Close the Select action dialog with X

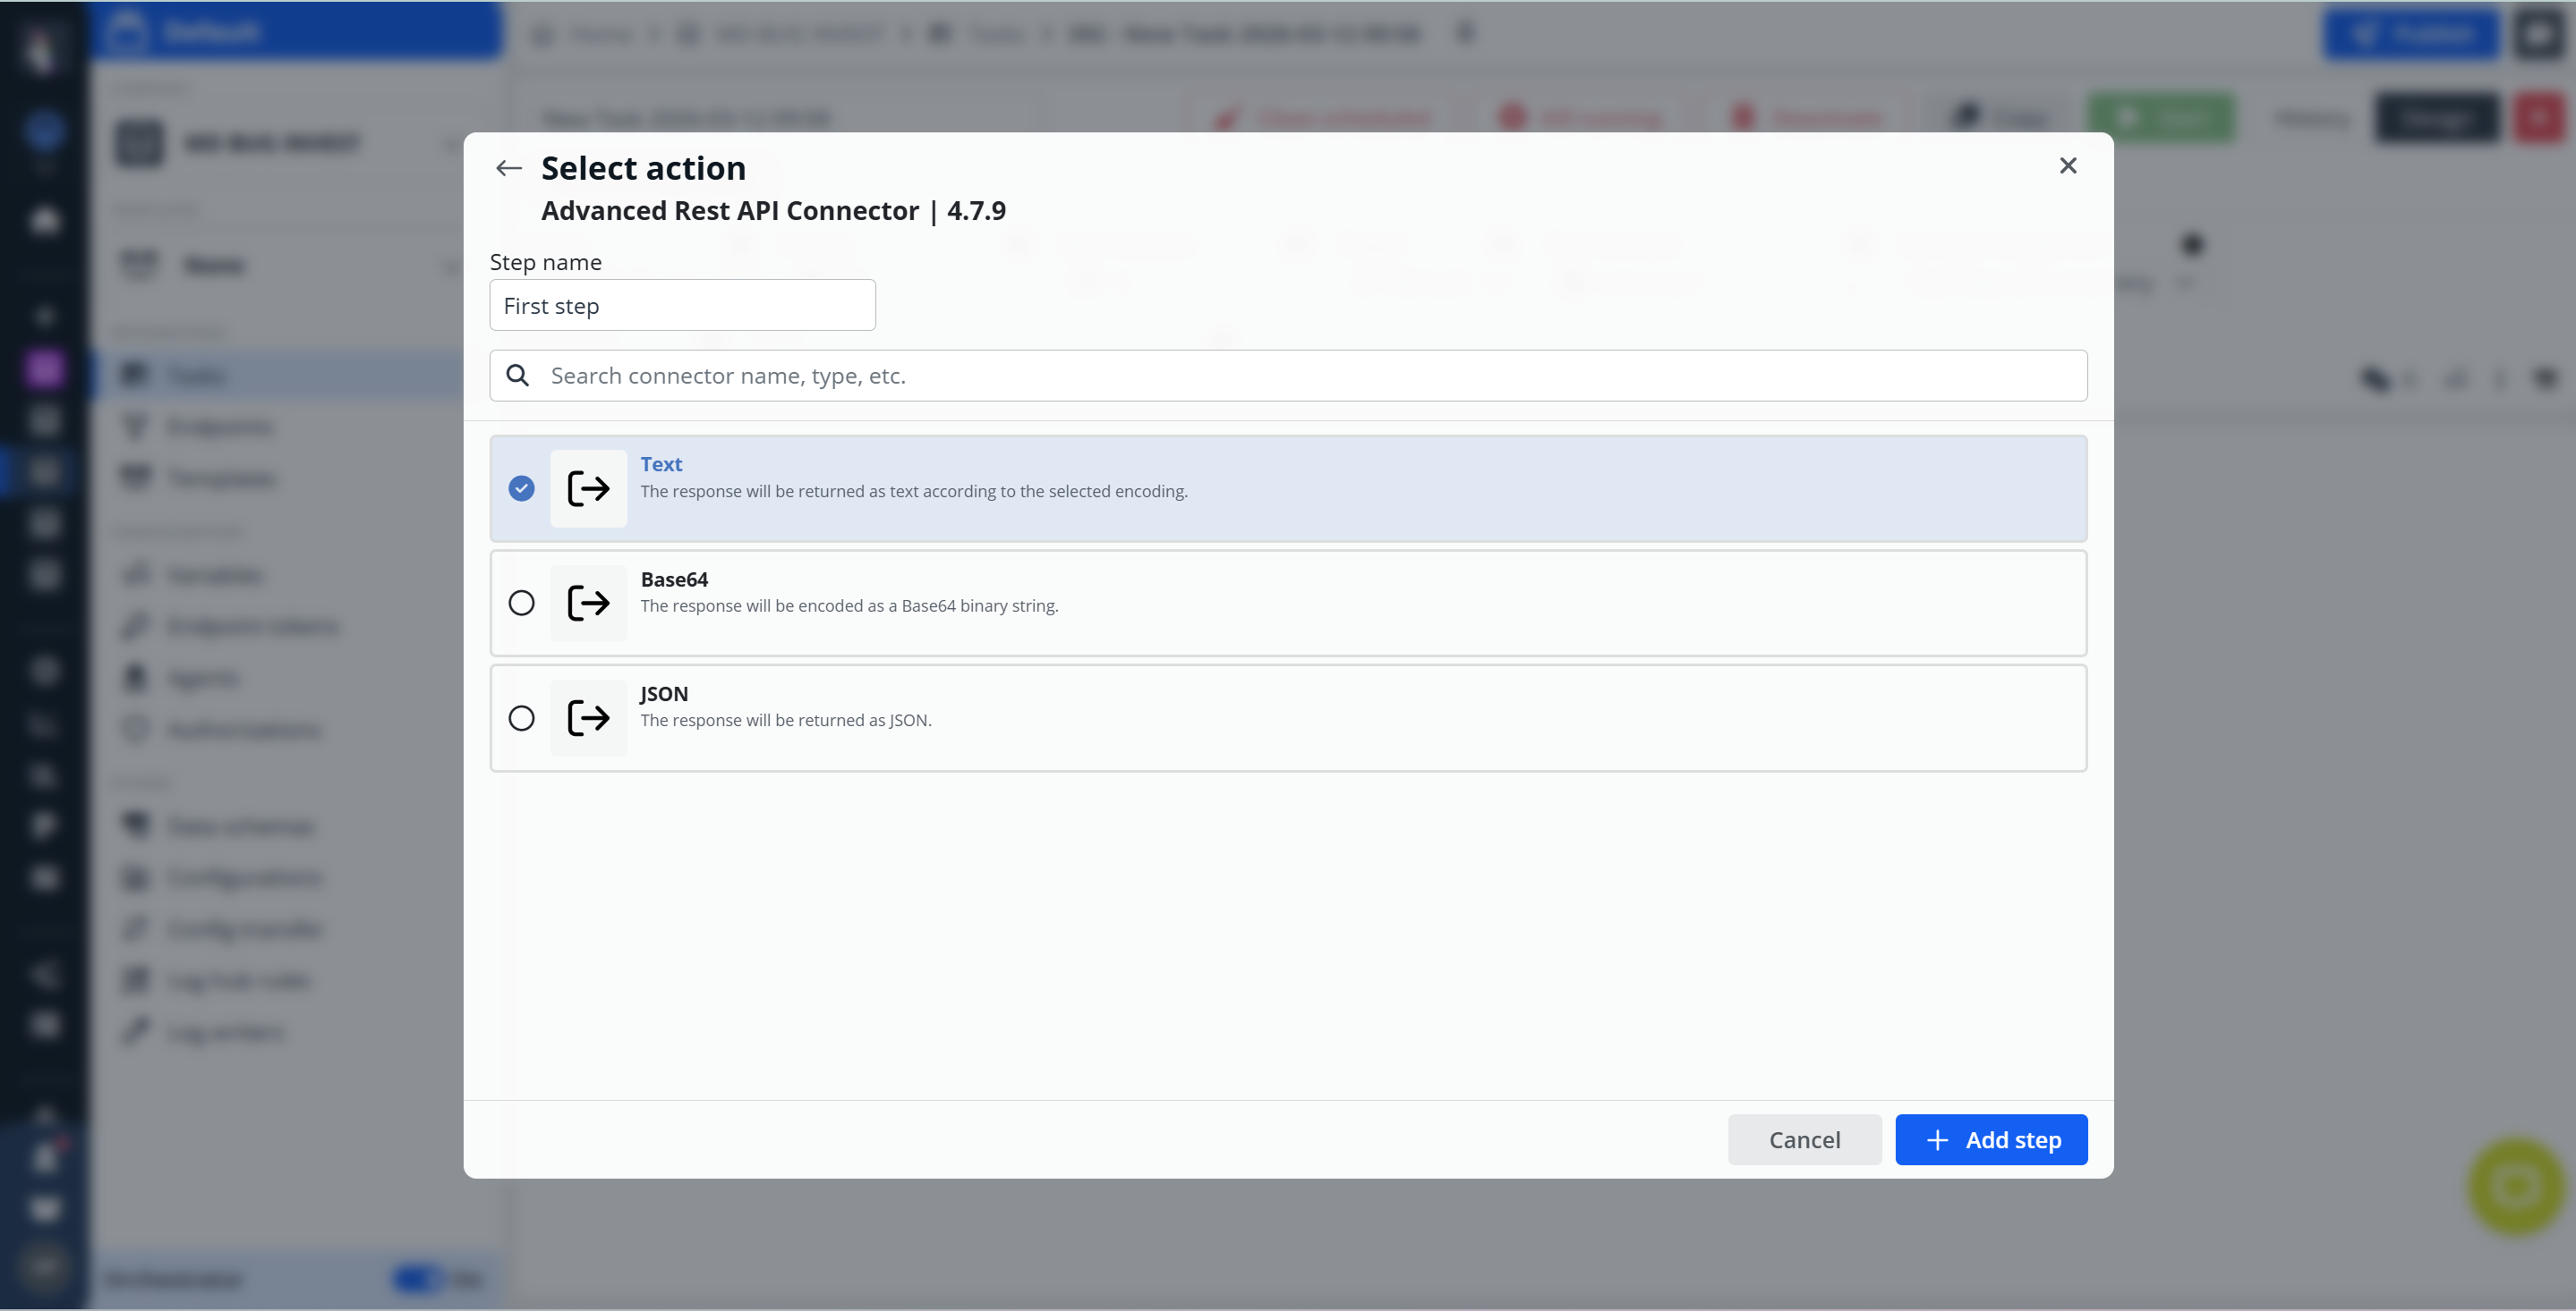(2068, 165)
